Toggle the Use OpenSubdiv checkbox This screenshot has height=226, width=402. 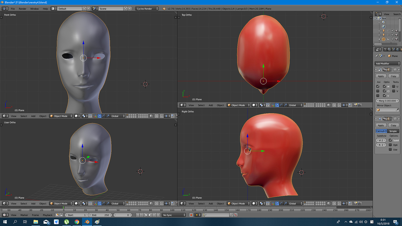(390, 149)
